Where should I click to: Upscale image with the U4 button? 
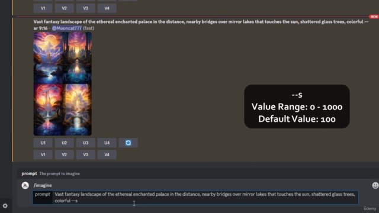click(x=107, y=143)
